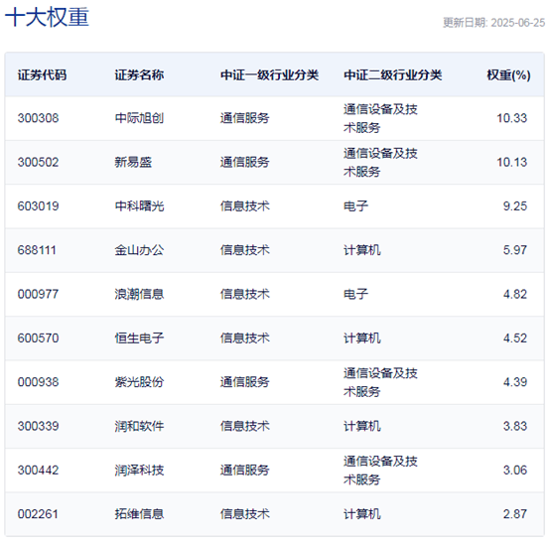Select stock code 300442
550x542 pixels.
tap(39, 471)
